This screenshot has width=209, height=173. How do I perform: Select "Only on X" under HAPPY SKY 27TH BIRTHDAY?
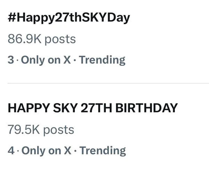(x=46, y=151)
